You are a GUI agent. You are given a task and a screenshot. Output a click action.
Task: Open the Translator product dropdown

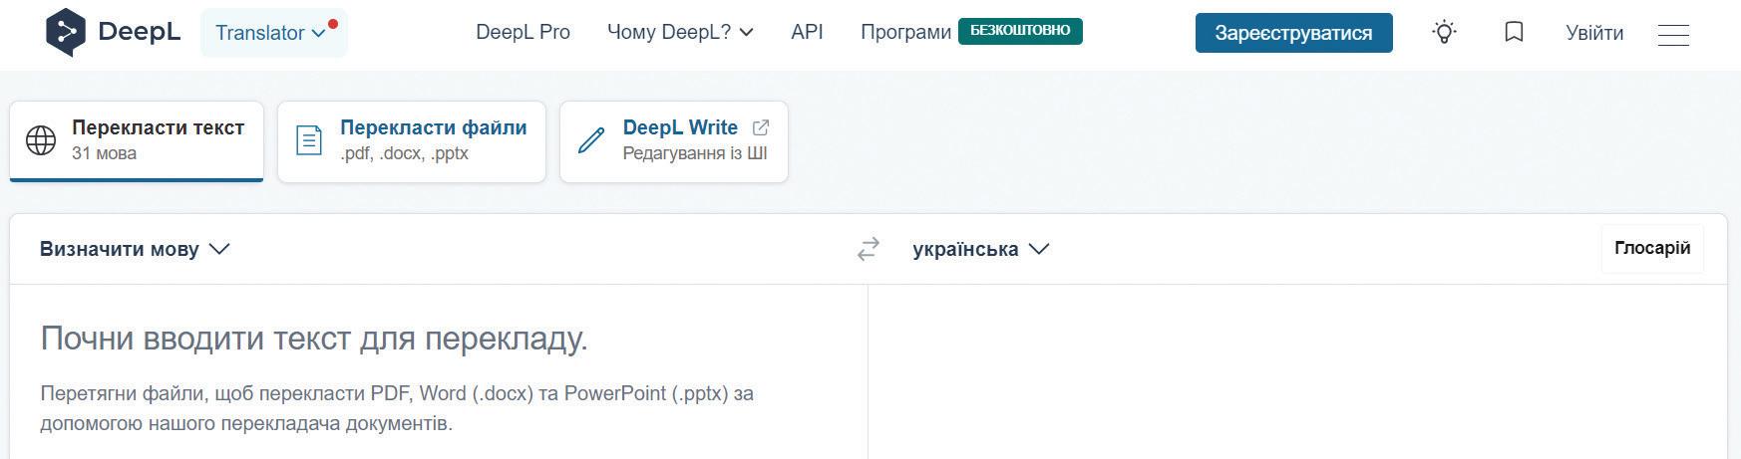click(273, 33)
